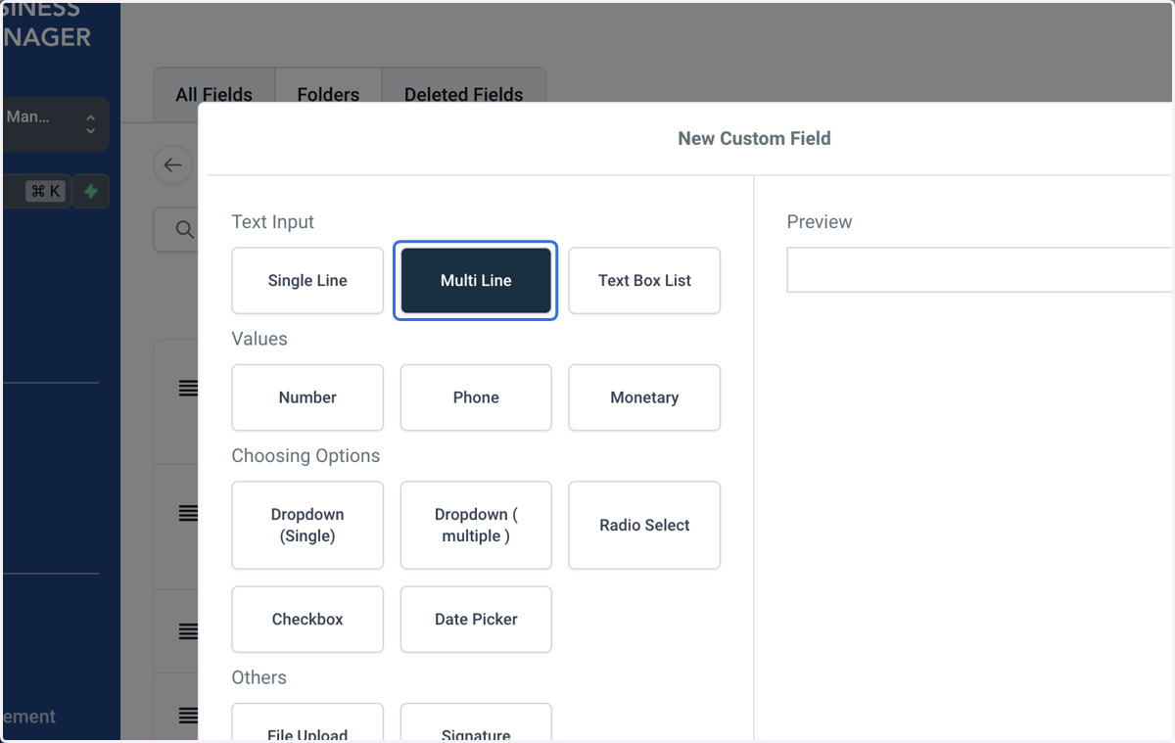Choose the Text Box List field type

[644, 280]
